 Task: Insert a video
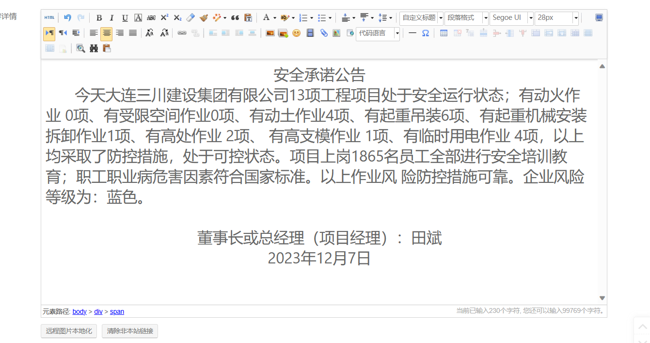pyautogui.click(x=310, y=33)
